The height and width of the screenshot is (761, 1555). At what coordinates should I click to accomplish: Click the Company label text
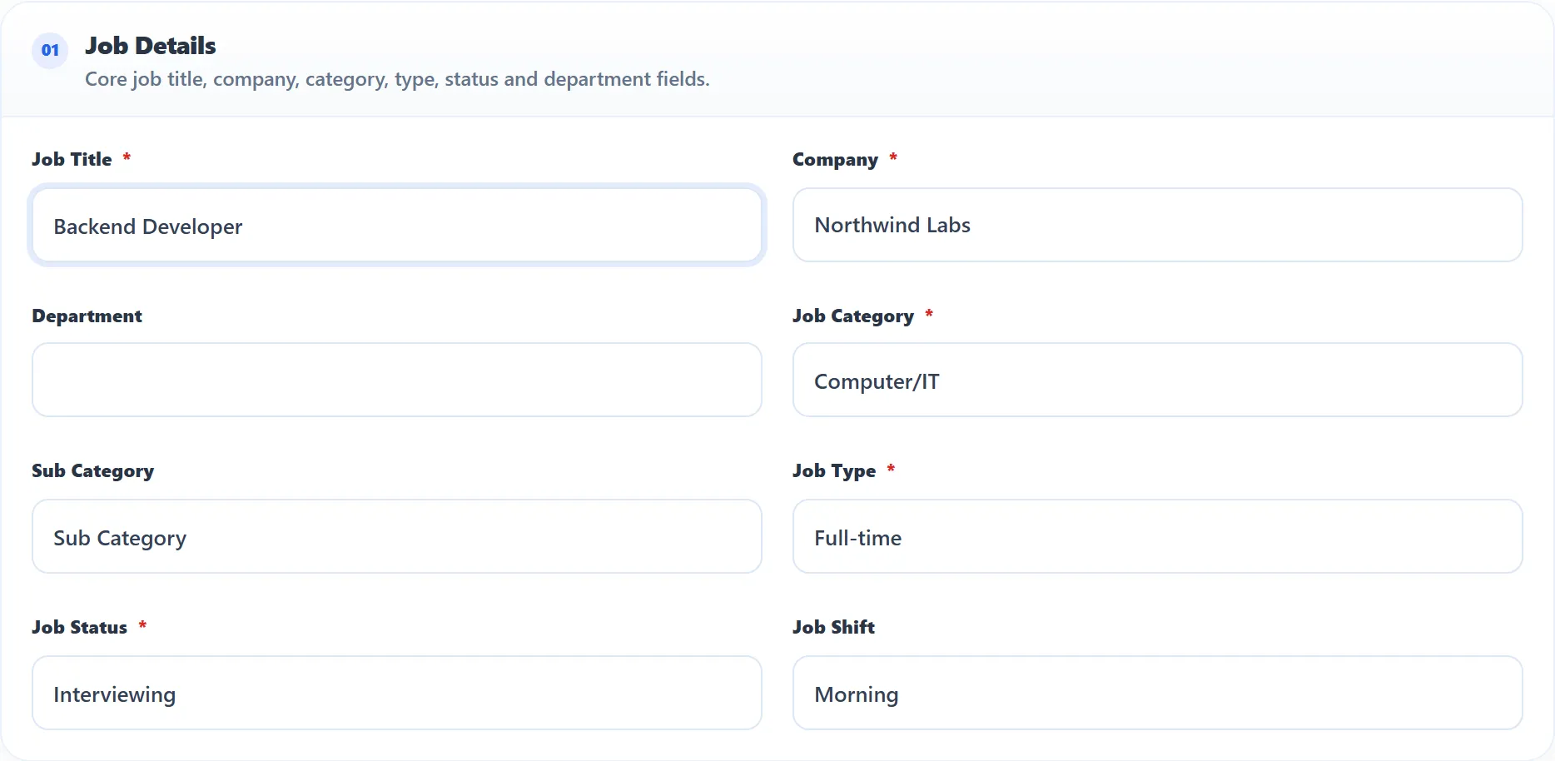[x=835, y=160]
